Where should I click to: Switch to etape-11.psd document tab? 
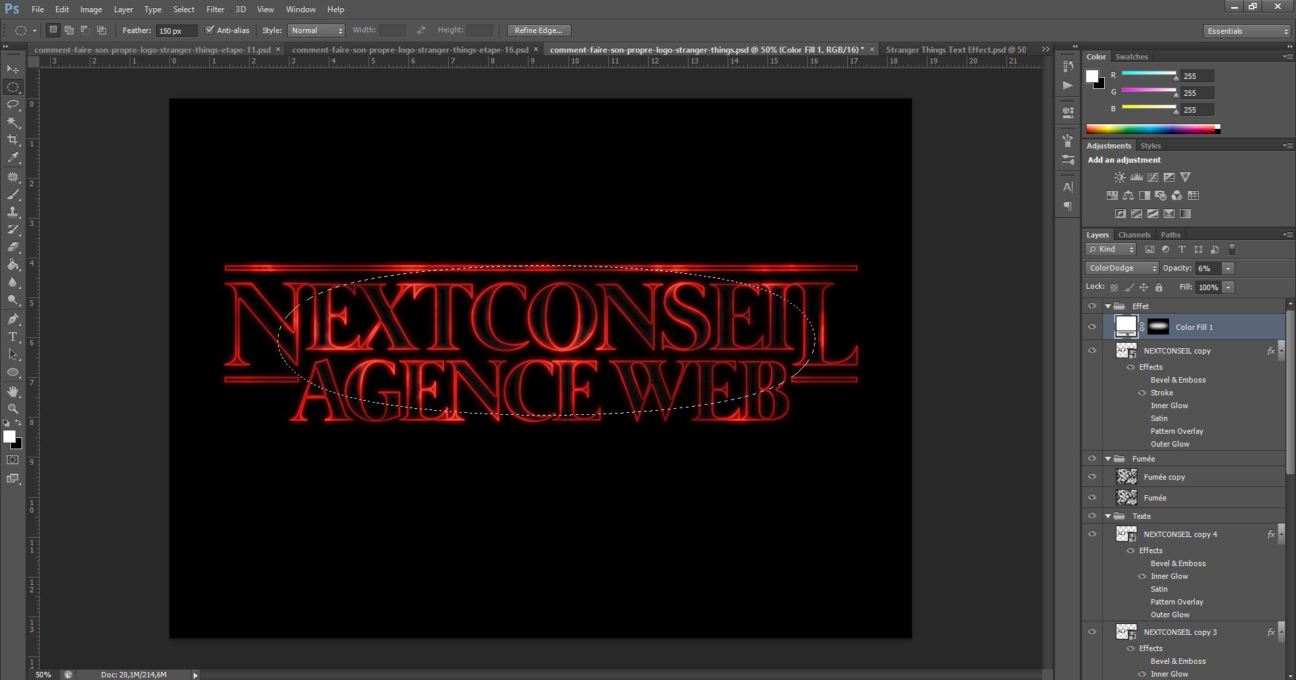tap(153, 50)
